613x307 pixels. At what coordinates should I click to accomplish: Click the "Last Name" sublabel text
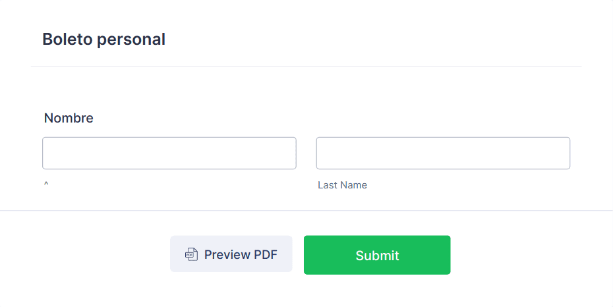click(x=342, y=185)
